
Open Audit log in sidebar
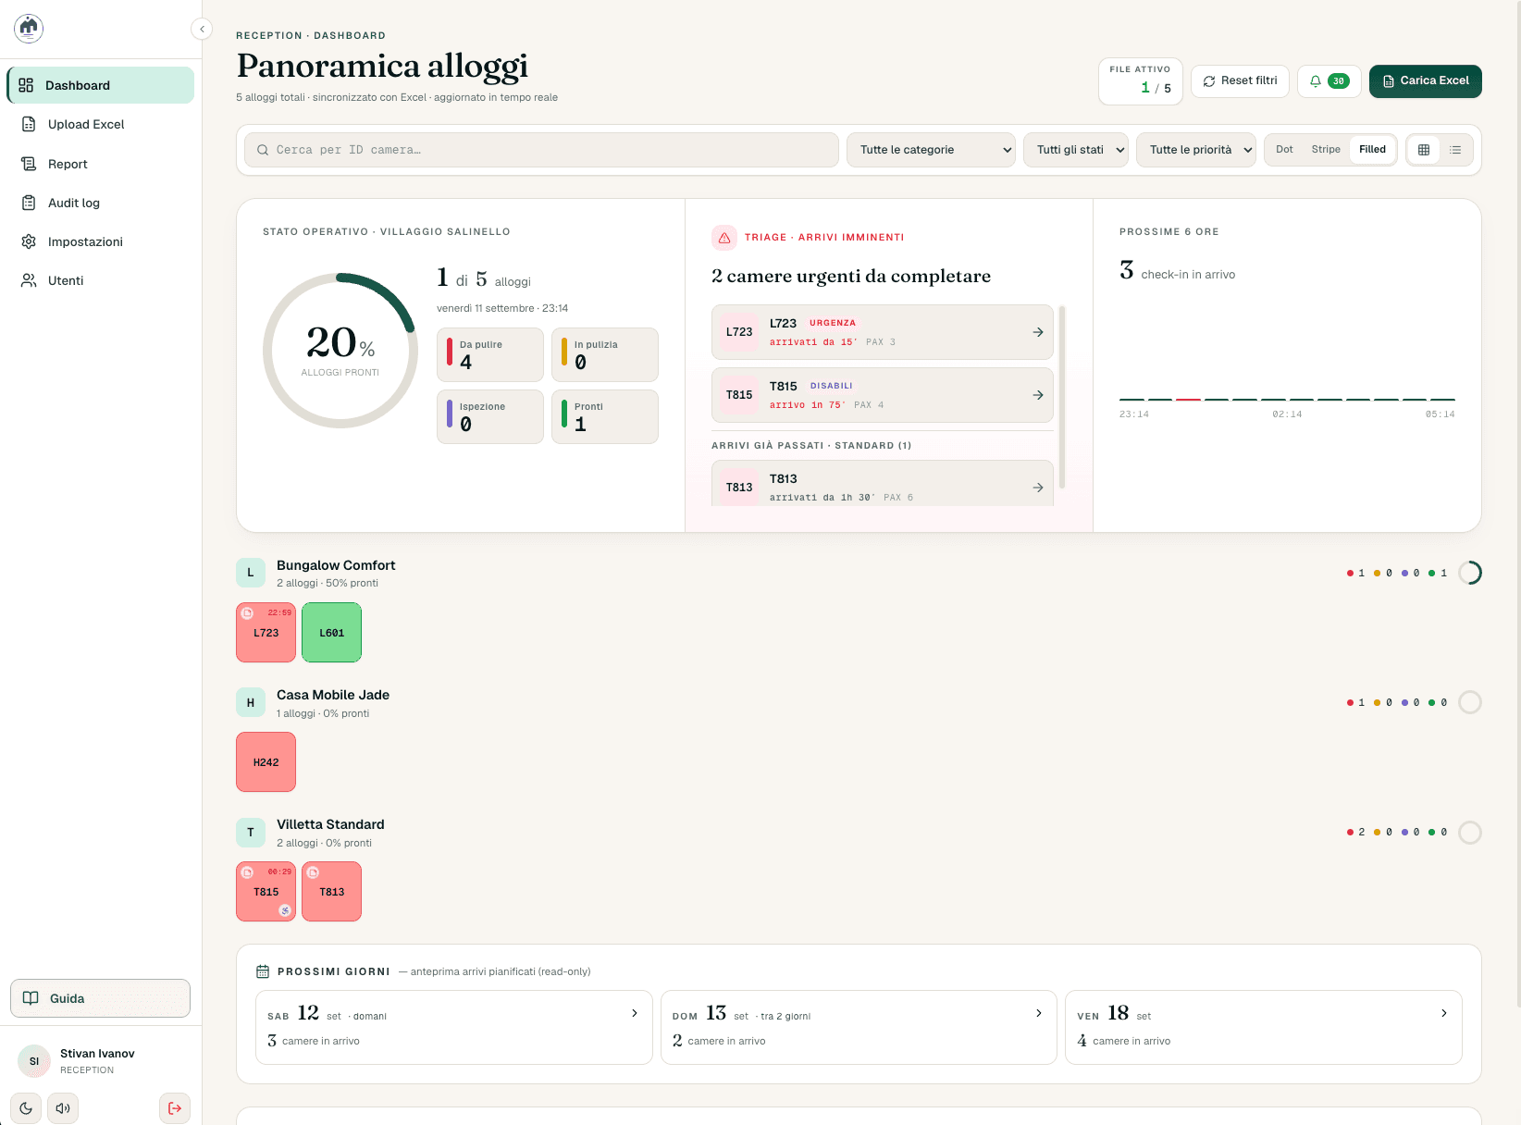click(x=101, y=203)
